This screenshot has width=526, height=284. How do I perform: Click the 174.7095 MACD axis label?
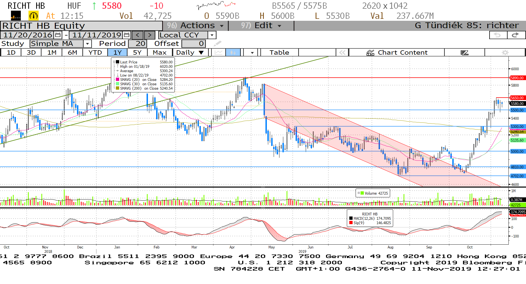518,212
